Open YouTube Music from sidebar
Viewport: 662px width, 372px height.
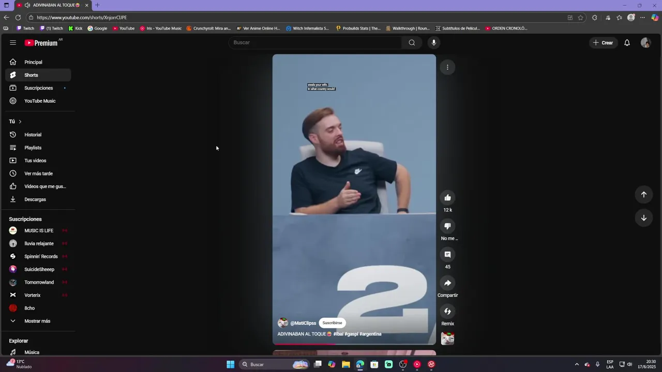coord(38,101)
